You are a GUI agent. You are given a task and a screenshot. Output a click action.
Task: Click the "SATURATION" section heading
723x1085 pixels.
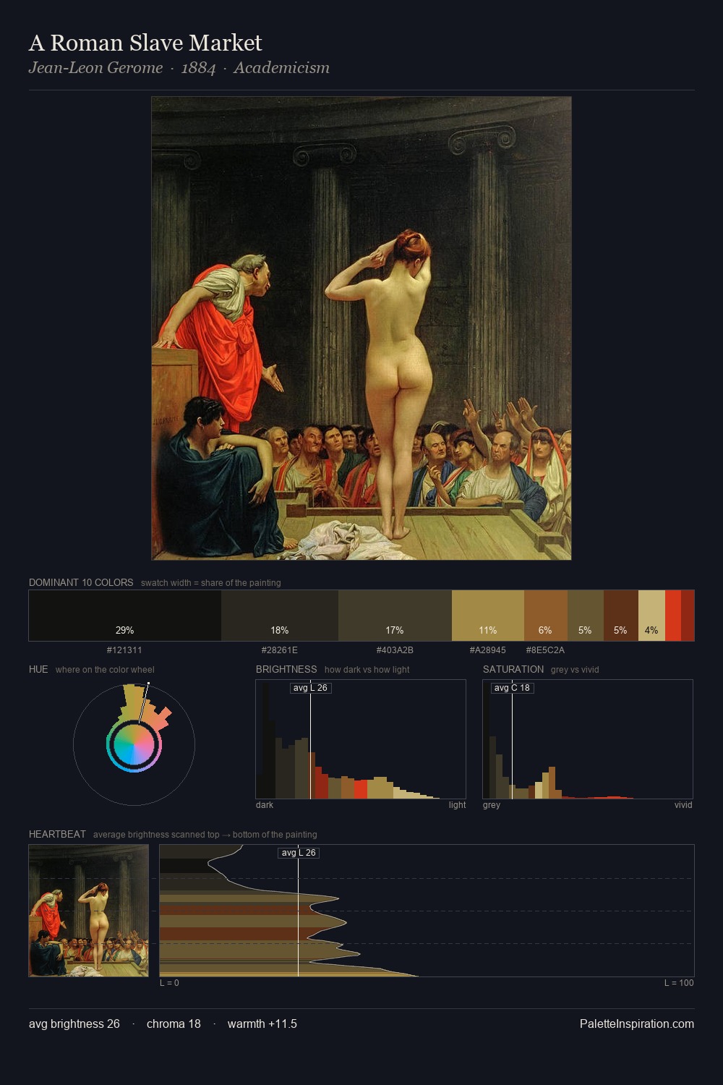[513, 669]
